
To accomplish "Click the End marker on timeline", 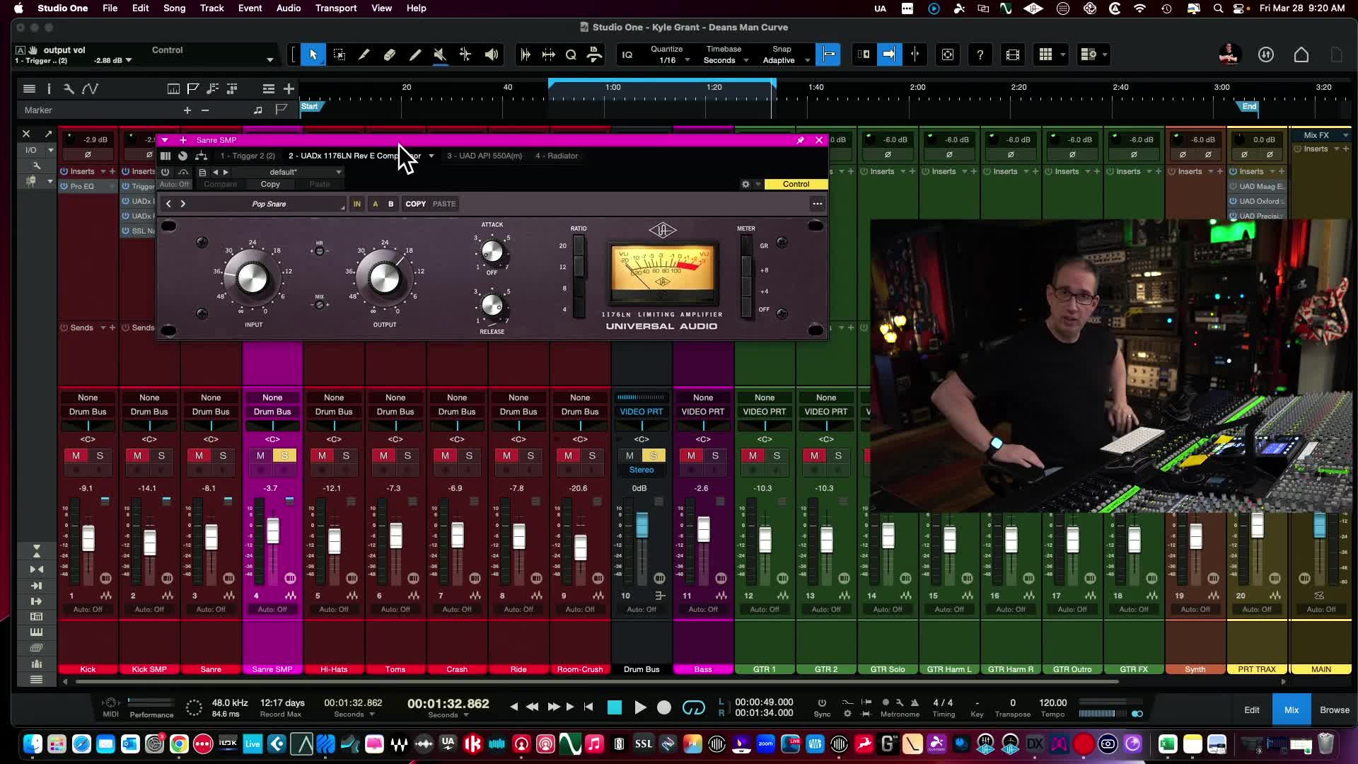I will pos(1249,107).
